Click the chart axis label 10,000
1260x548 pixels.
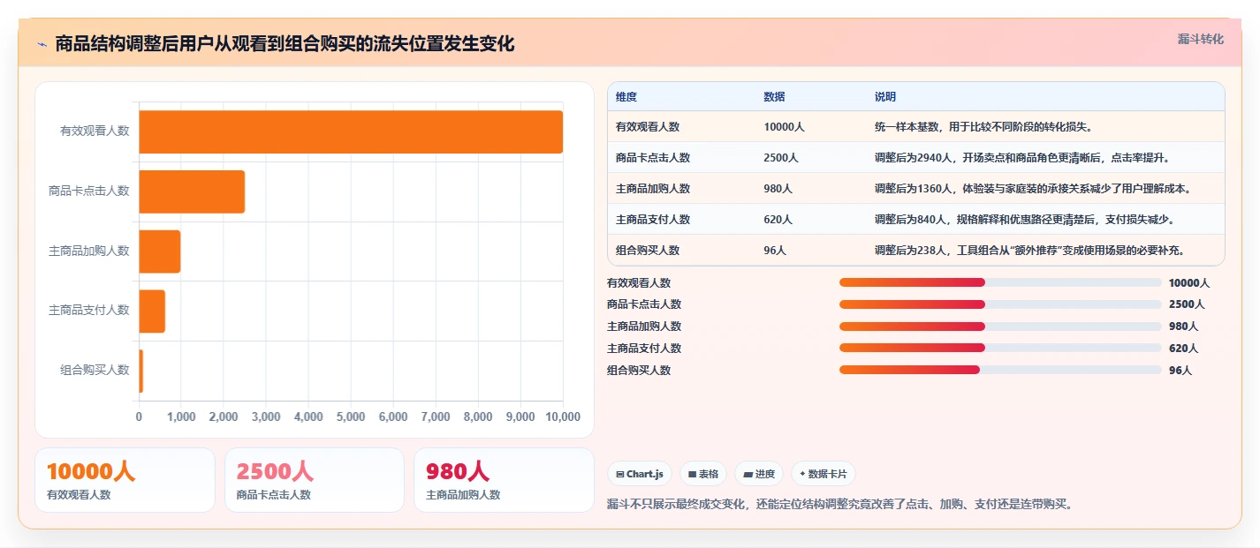563,417
